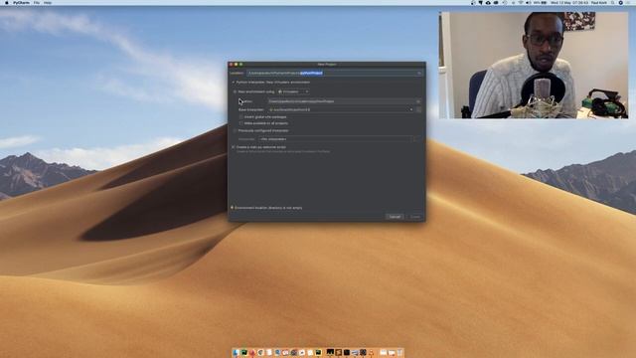This screenshot has width=636, height=358.
Task: Collapse the Python Interpreter section
Action: click(234, 82)
